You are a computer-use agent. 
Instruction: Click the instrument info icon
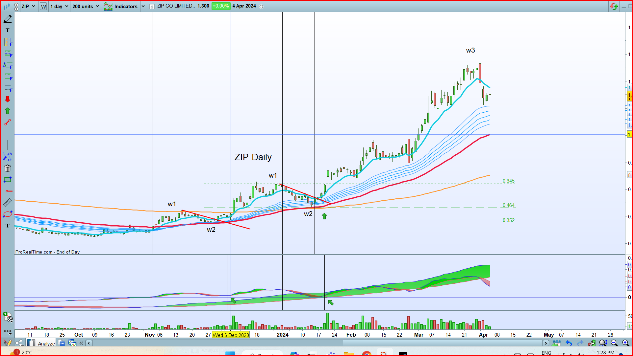(152, 6)
